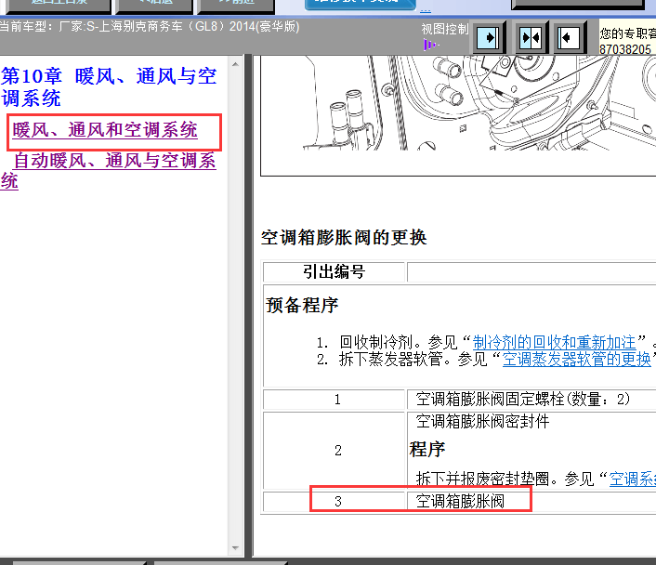
Task: Click the purple marker icon under 视图控制
Action: [x=431, y=44]
